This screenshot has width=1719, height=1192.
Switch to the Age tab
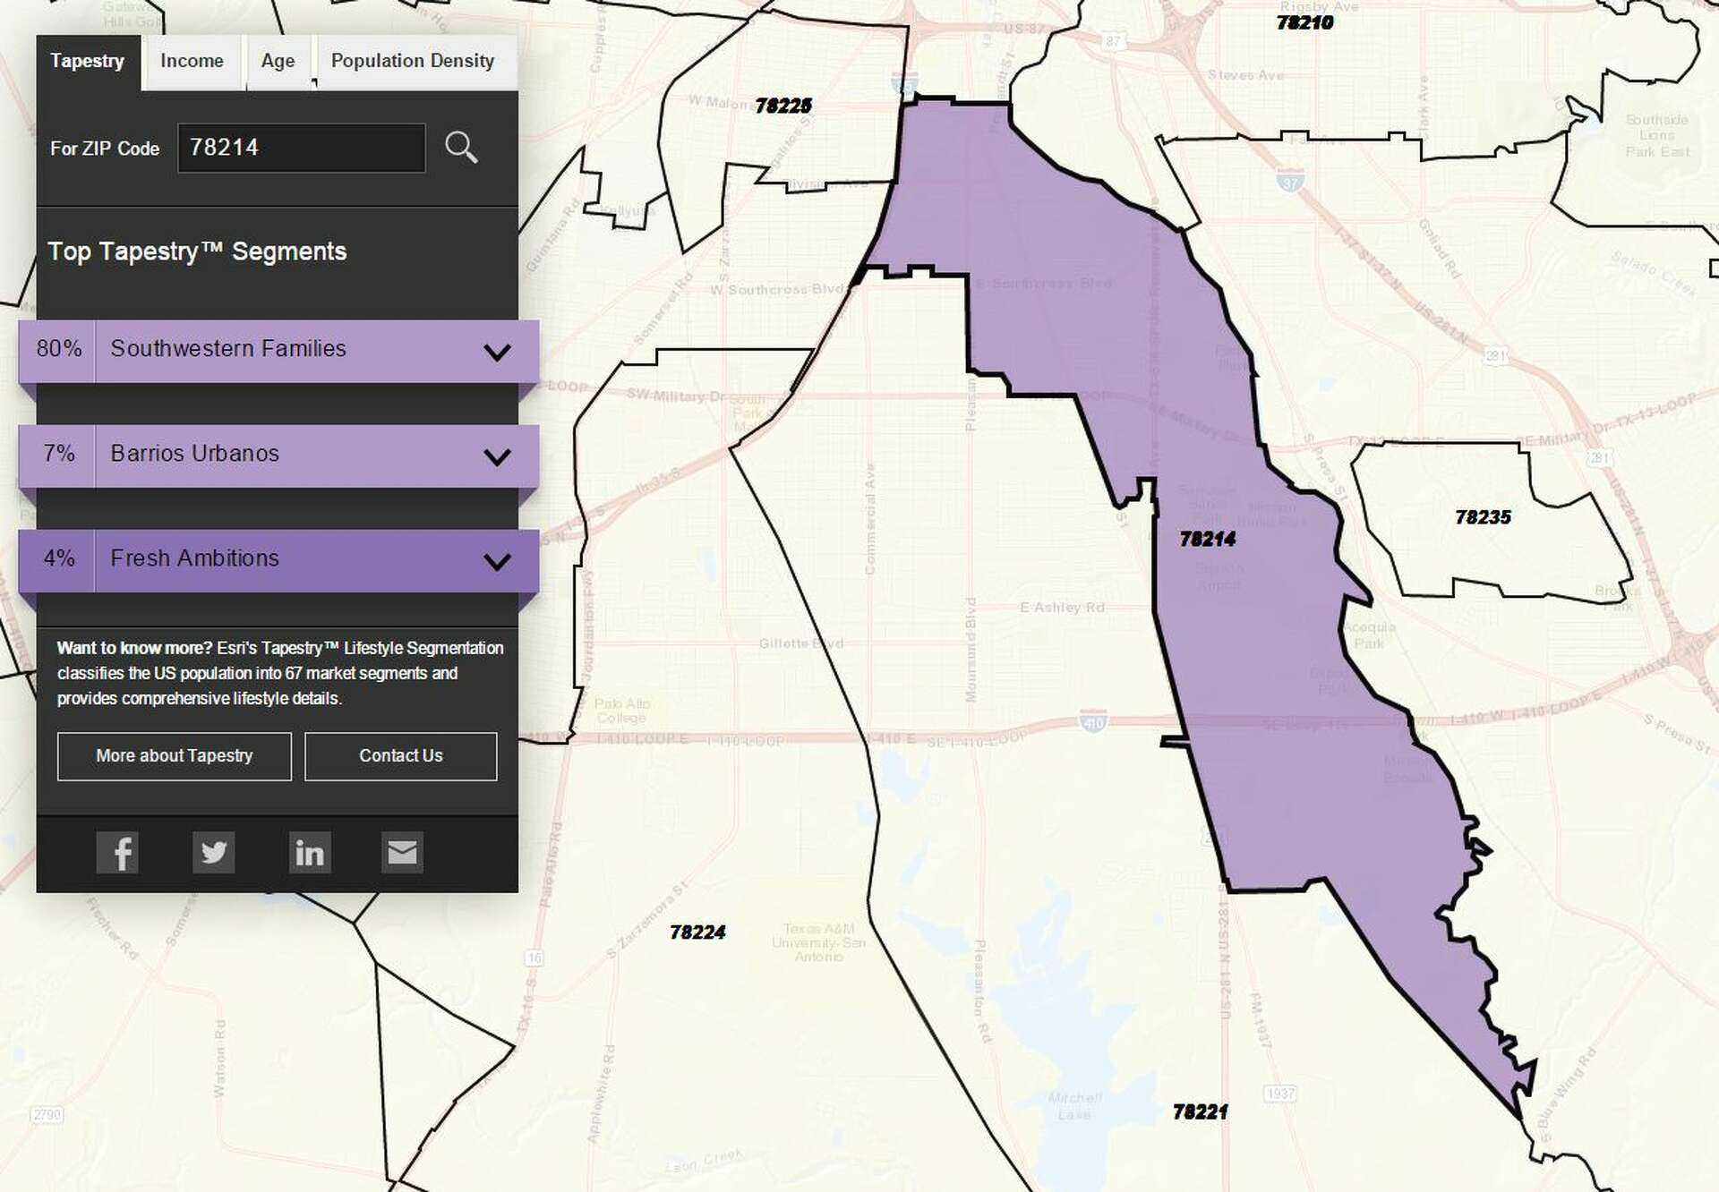coord(278,61)
